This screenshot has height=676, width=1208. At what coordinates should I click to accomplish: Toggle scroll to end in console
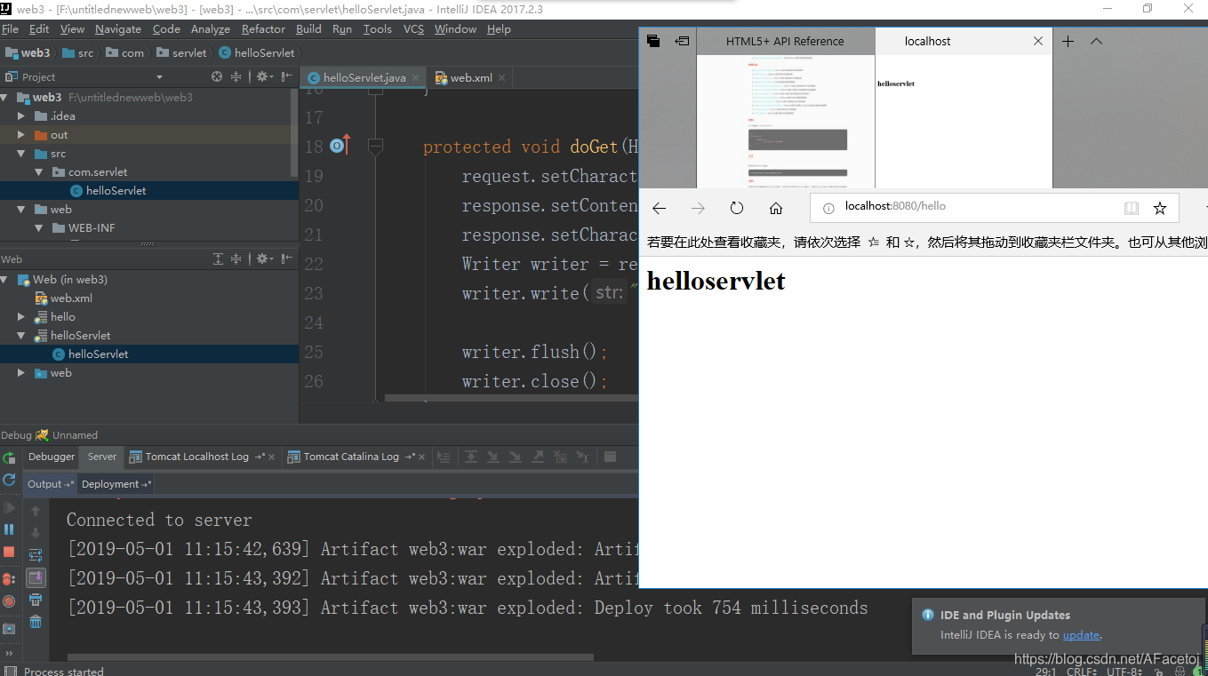point(36,577)
